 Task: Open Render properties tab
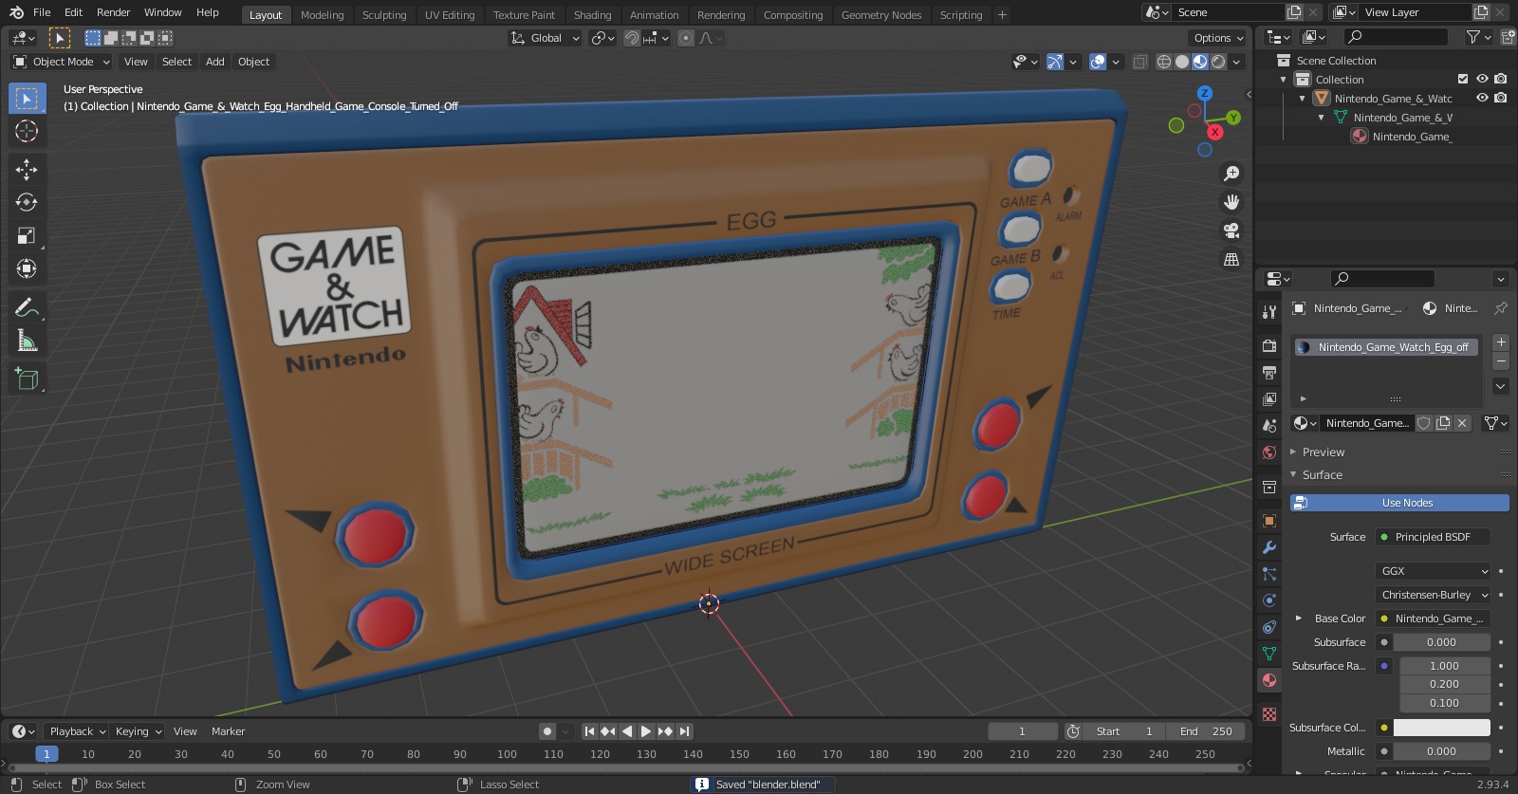(1269, 346)
